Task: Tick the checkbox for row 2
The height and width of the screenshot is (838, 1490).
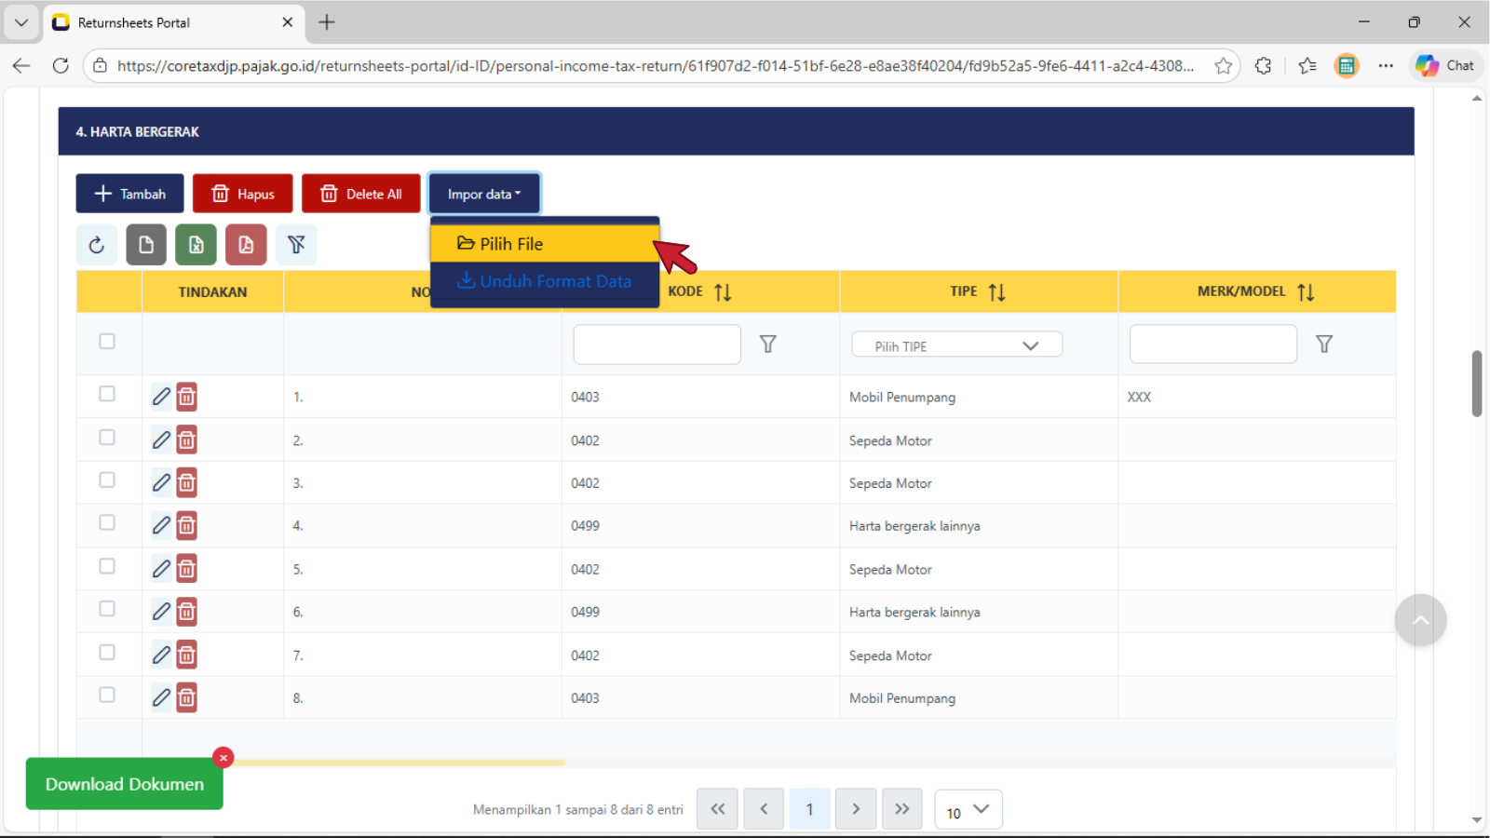Action: pyautogui.click(x=107, y=438)
